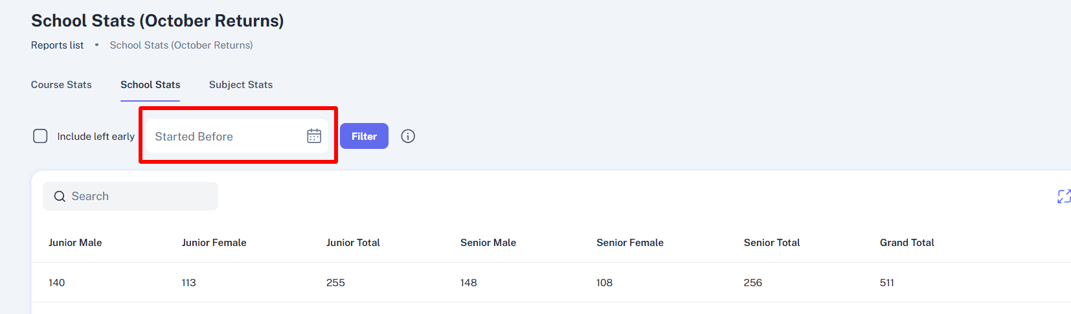Tick the Include left early checkbox

pyautogui.click(x=40, y=136)
